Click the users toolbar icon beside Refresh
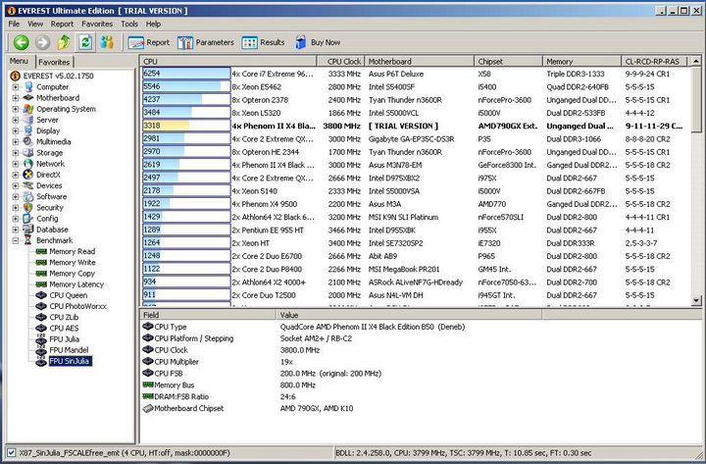The height and width of the screenshot is (464, 706). pyautogui.click(x=107, y=42)
